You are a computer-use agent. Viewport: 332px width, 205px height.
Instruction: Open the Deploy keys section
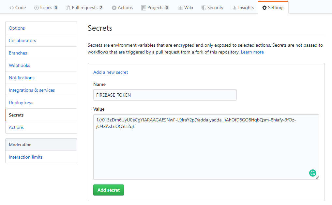(21, 102)
